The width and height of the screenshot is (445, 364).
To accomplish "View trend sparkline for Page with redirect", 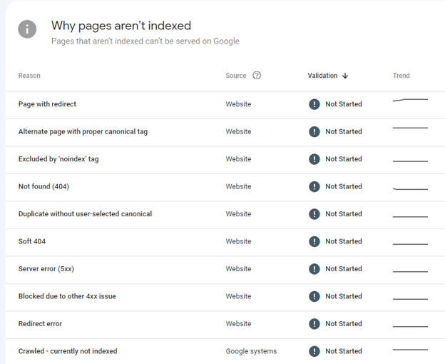I will (410, 101).
